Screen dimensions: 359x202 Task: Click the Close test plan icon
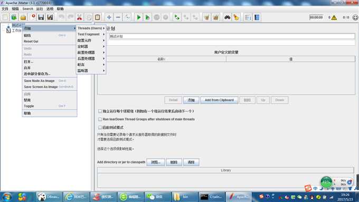point(33,17)
